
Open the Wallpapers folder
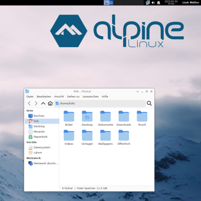tap(106, 138)
